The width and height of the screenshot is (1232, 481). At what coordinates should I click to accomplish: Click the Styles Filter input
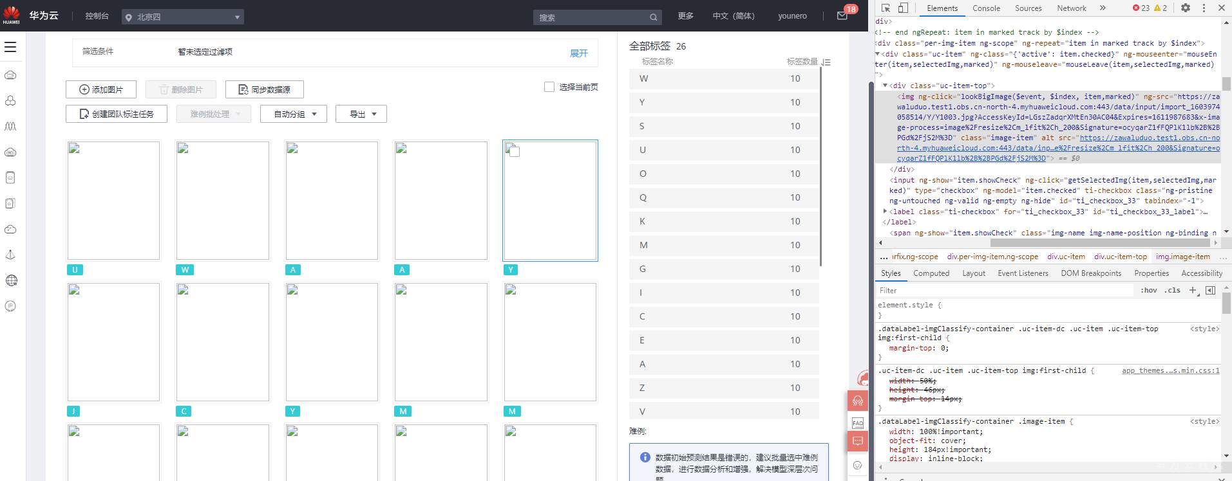click(x=1005, y=291)
